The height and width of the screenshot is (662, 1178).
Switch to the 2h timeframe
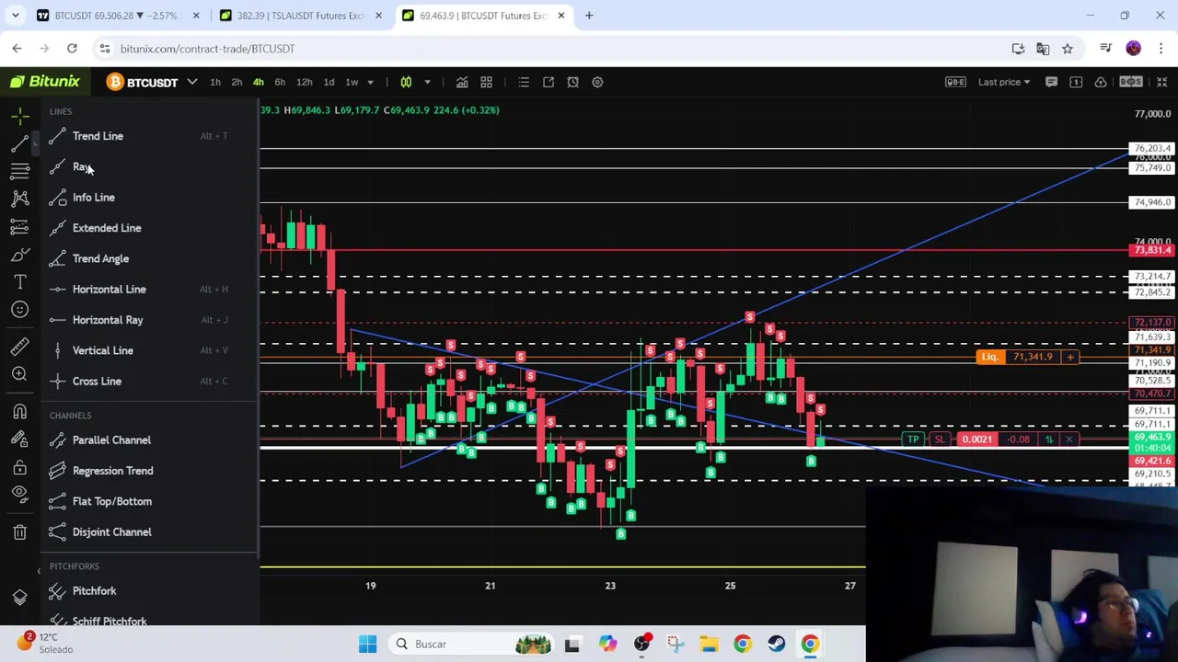237,82
